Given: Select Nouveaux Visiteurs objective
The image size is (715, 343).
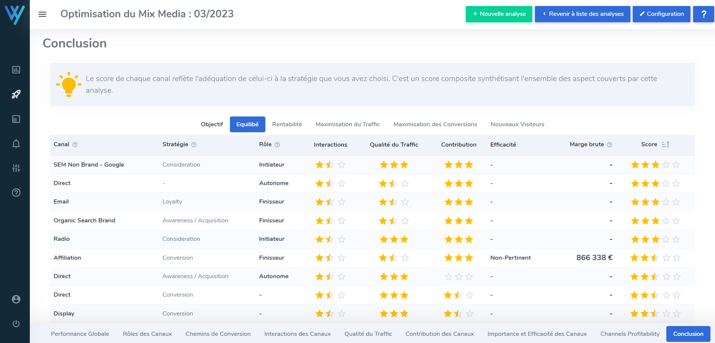Looking at the screenshot, I should pyautogui.click(x=517, y=124).
